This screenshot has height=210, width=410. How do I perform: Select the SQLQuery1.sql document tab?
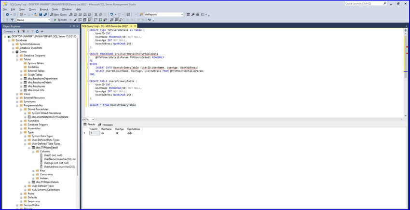[x=103, y=26]
